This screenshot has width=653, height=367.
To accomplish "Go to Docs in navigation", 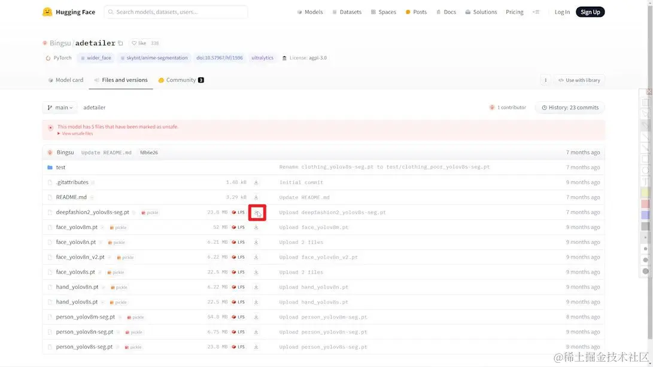I will click(x=446, y=12).
